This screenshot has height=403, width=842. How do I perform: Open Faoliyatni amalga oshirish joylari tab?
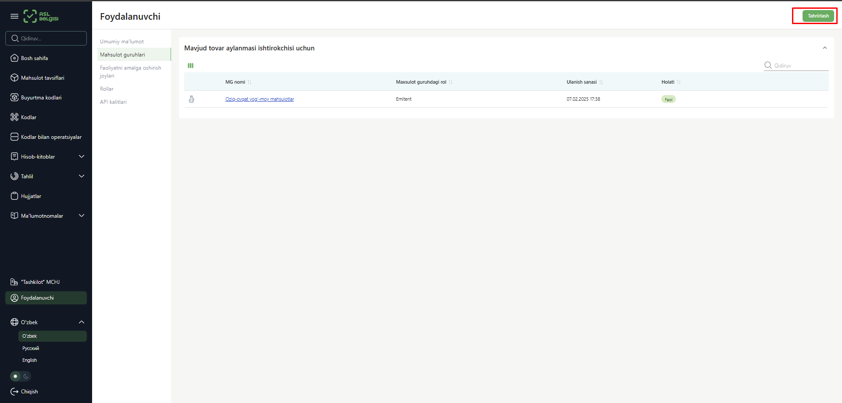click(131, 72)
